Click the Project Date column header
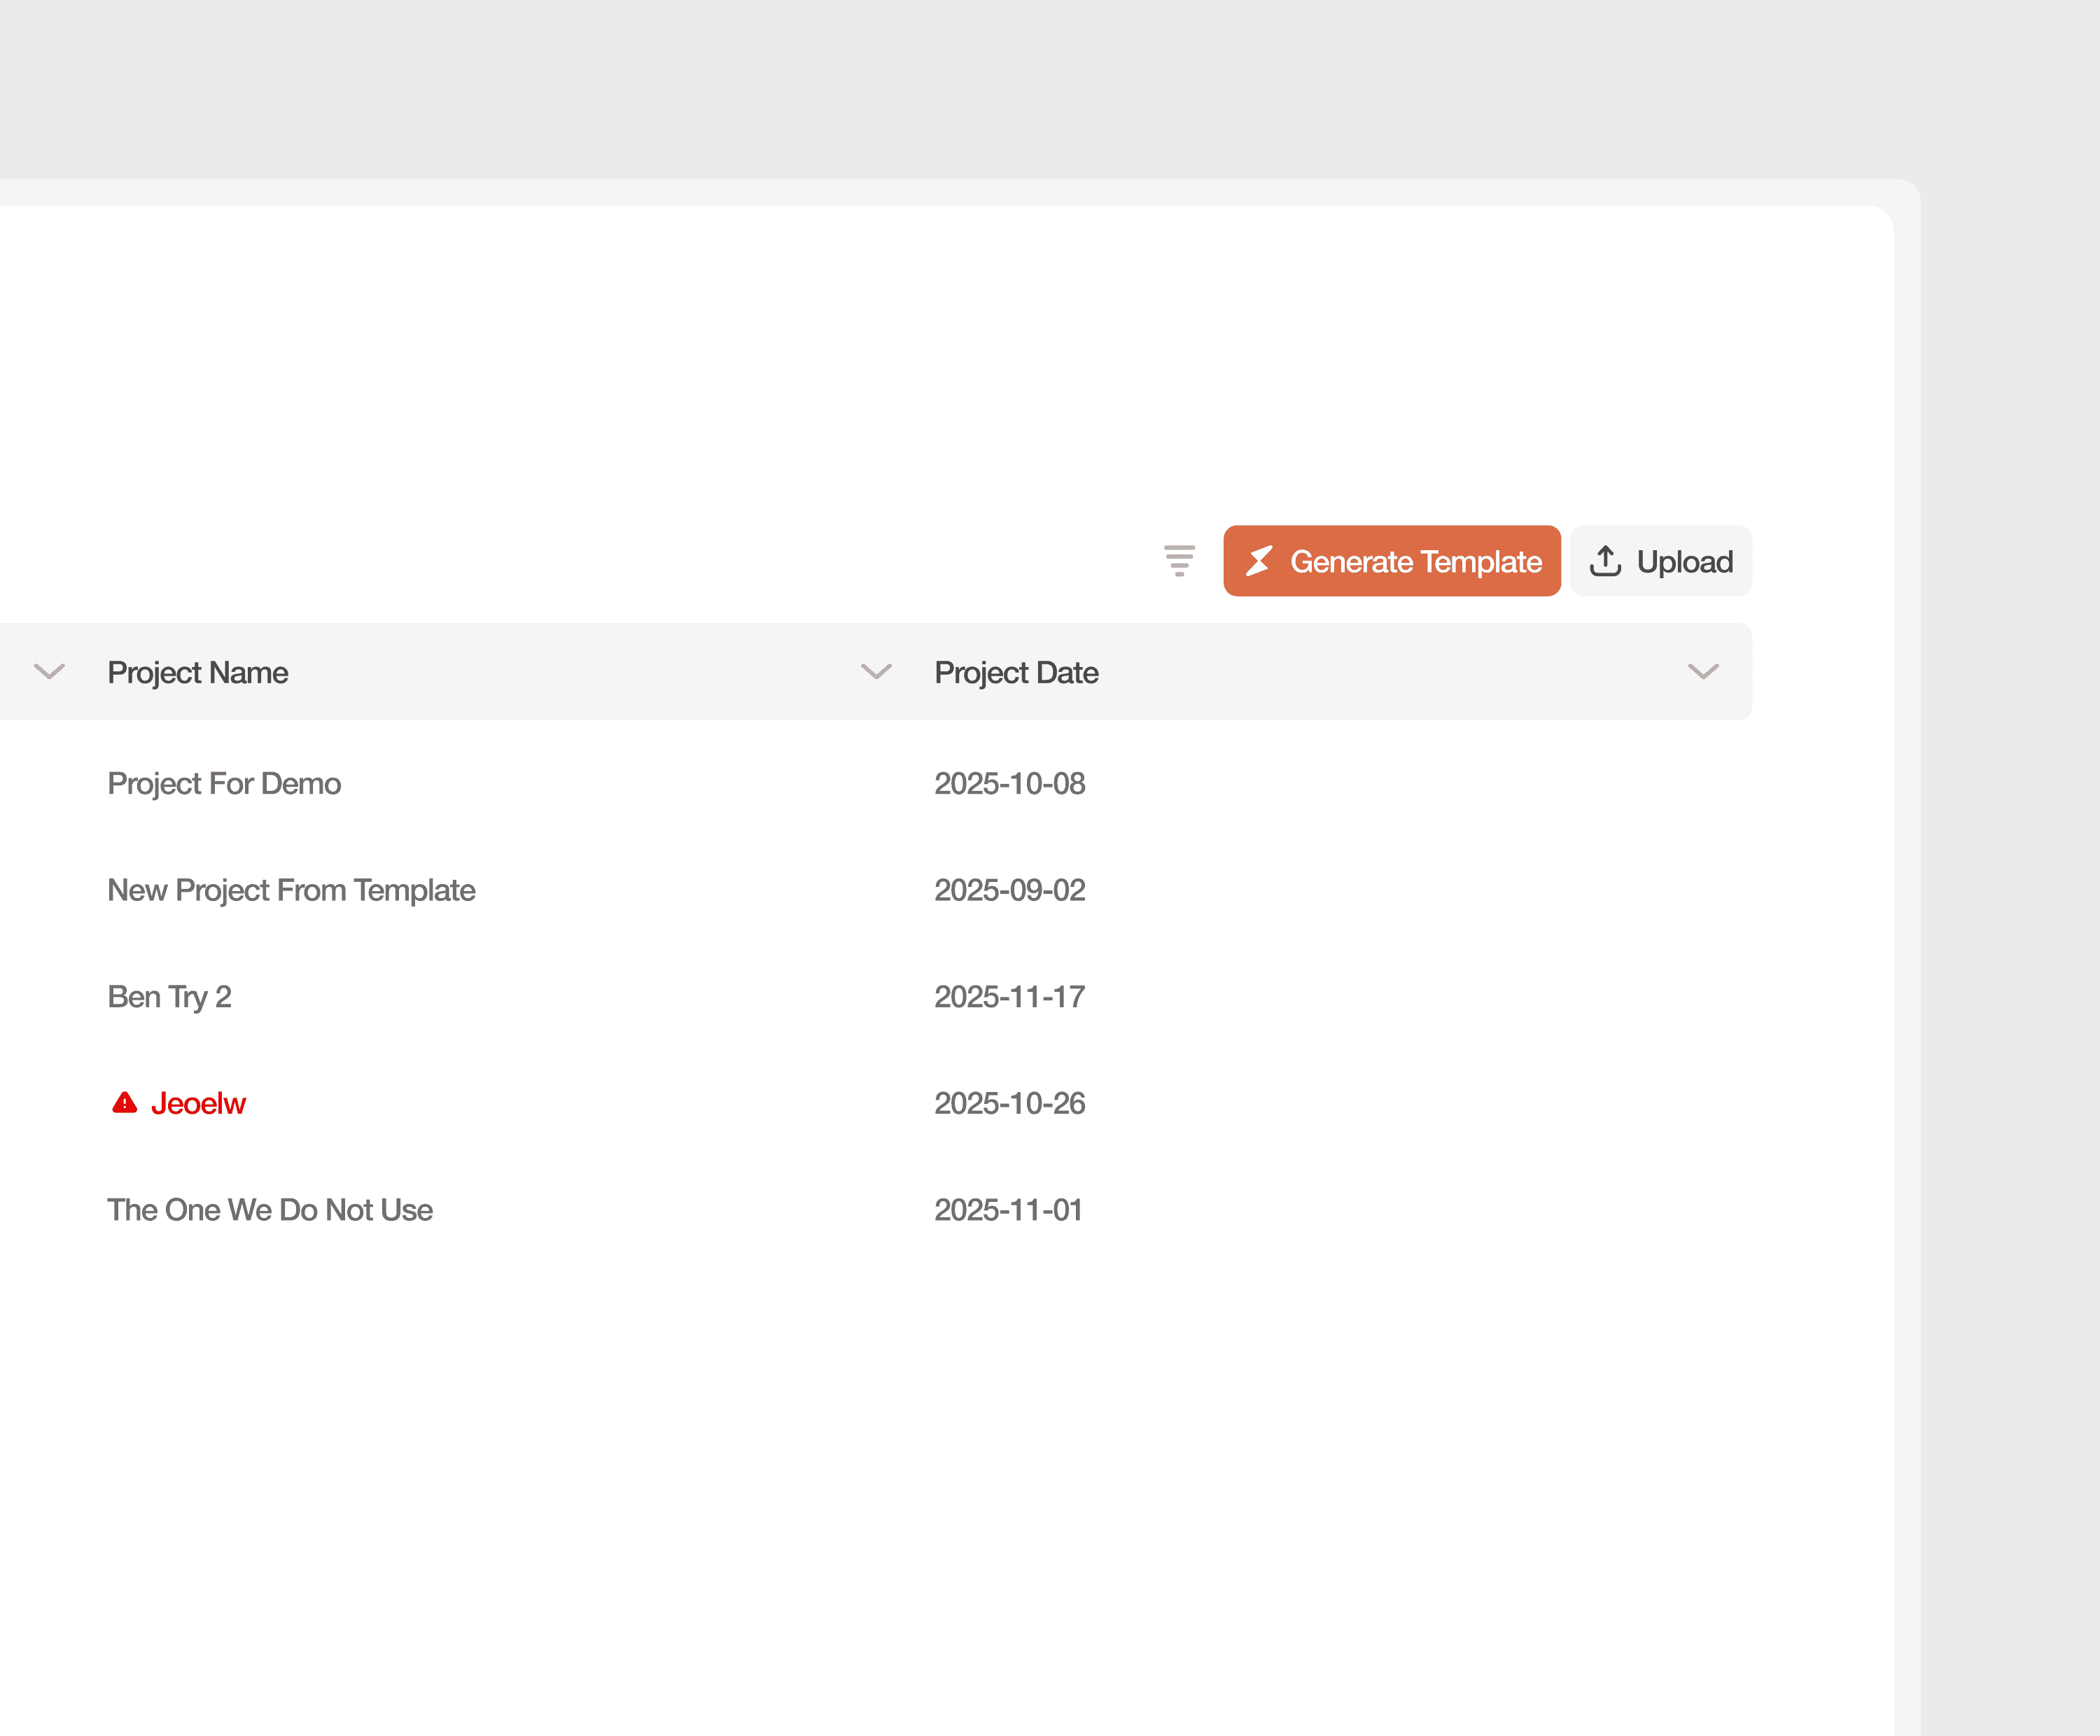This screenshot has height=1736, width=2100. (x=1016, y=673)
